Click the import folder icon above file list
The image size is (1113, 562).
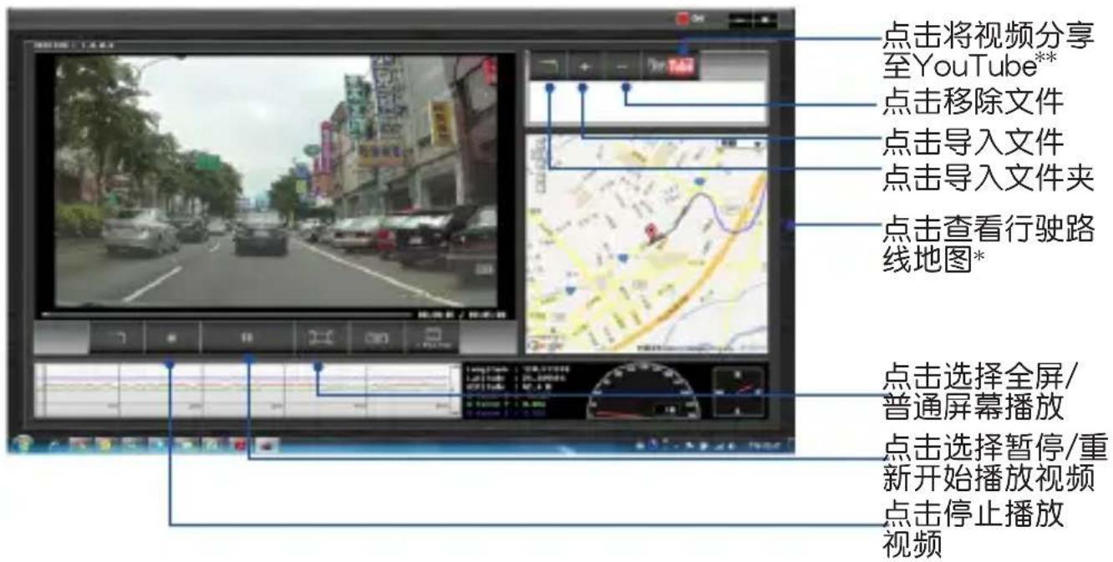[x=548, y=66]
